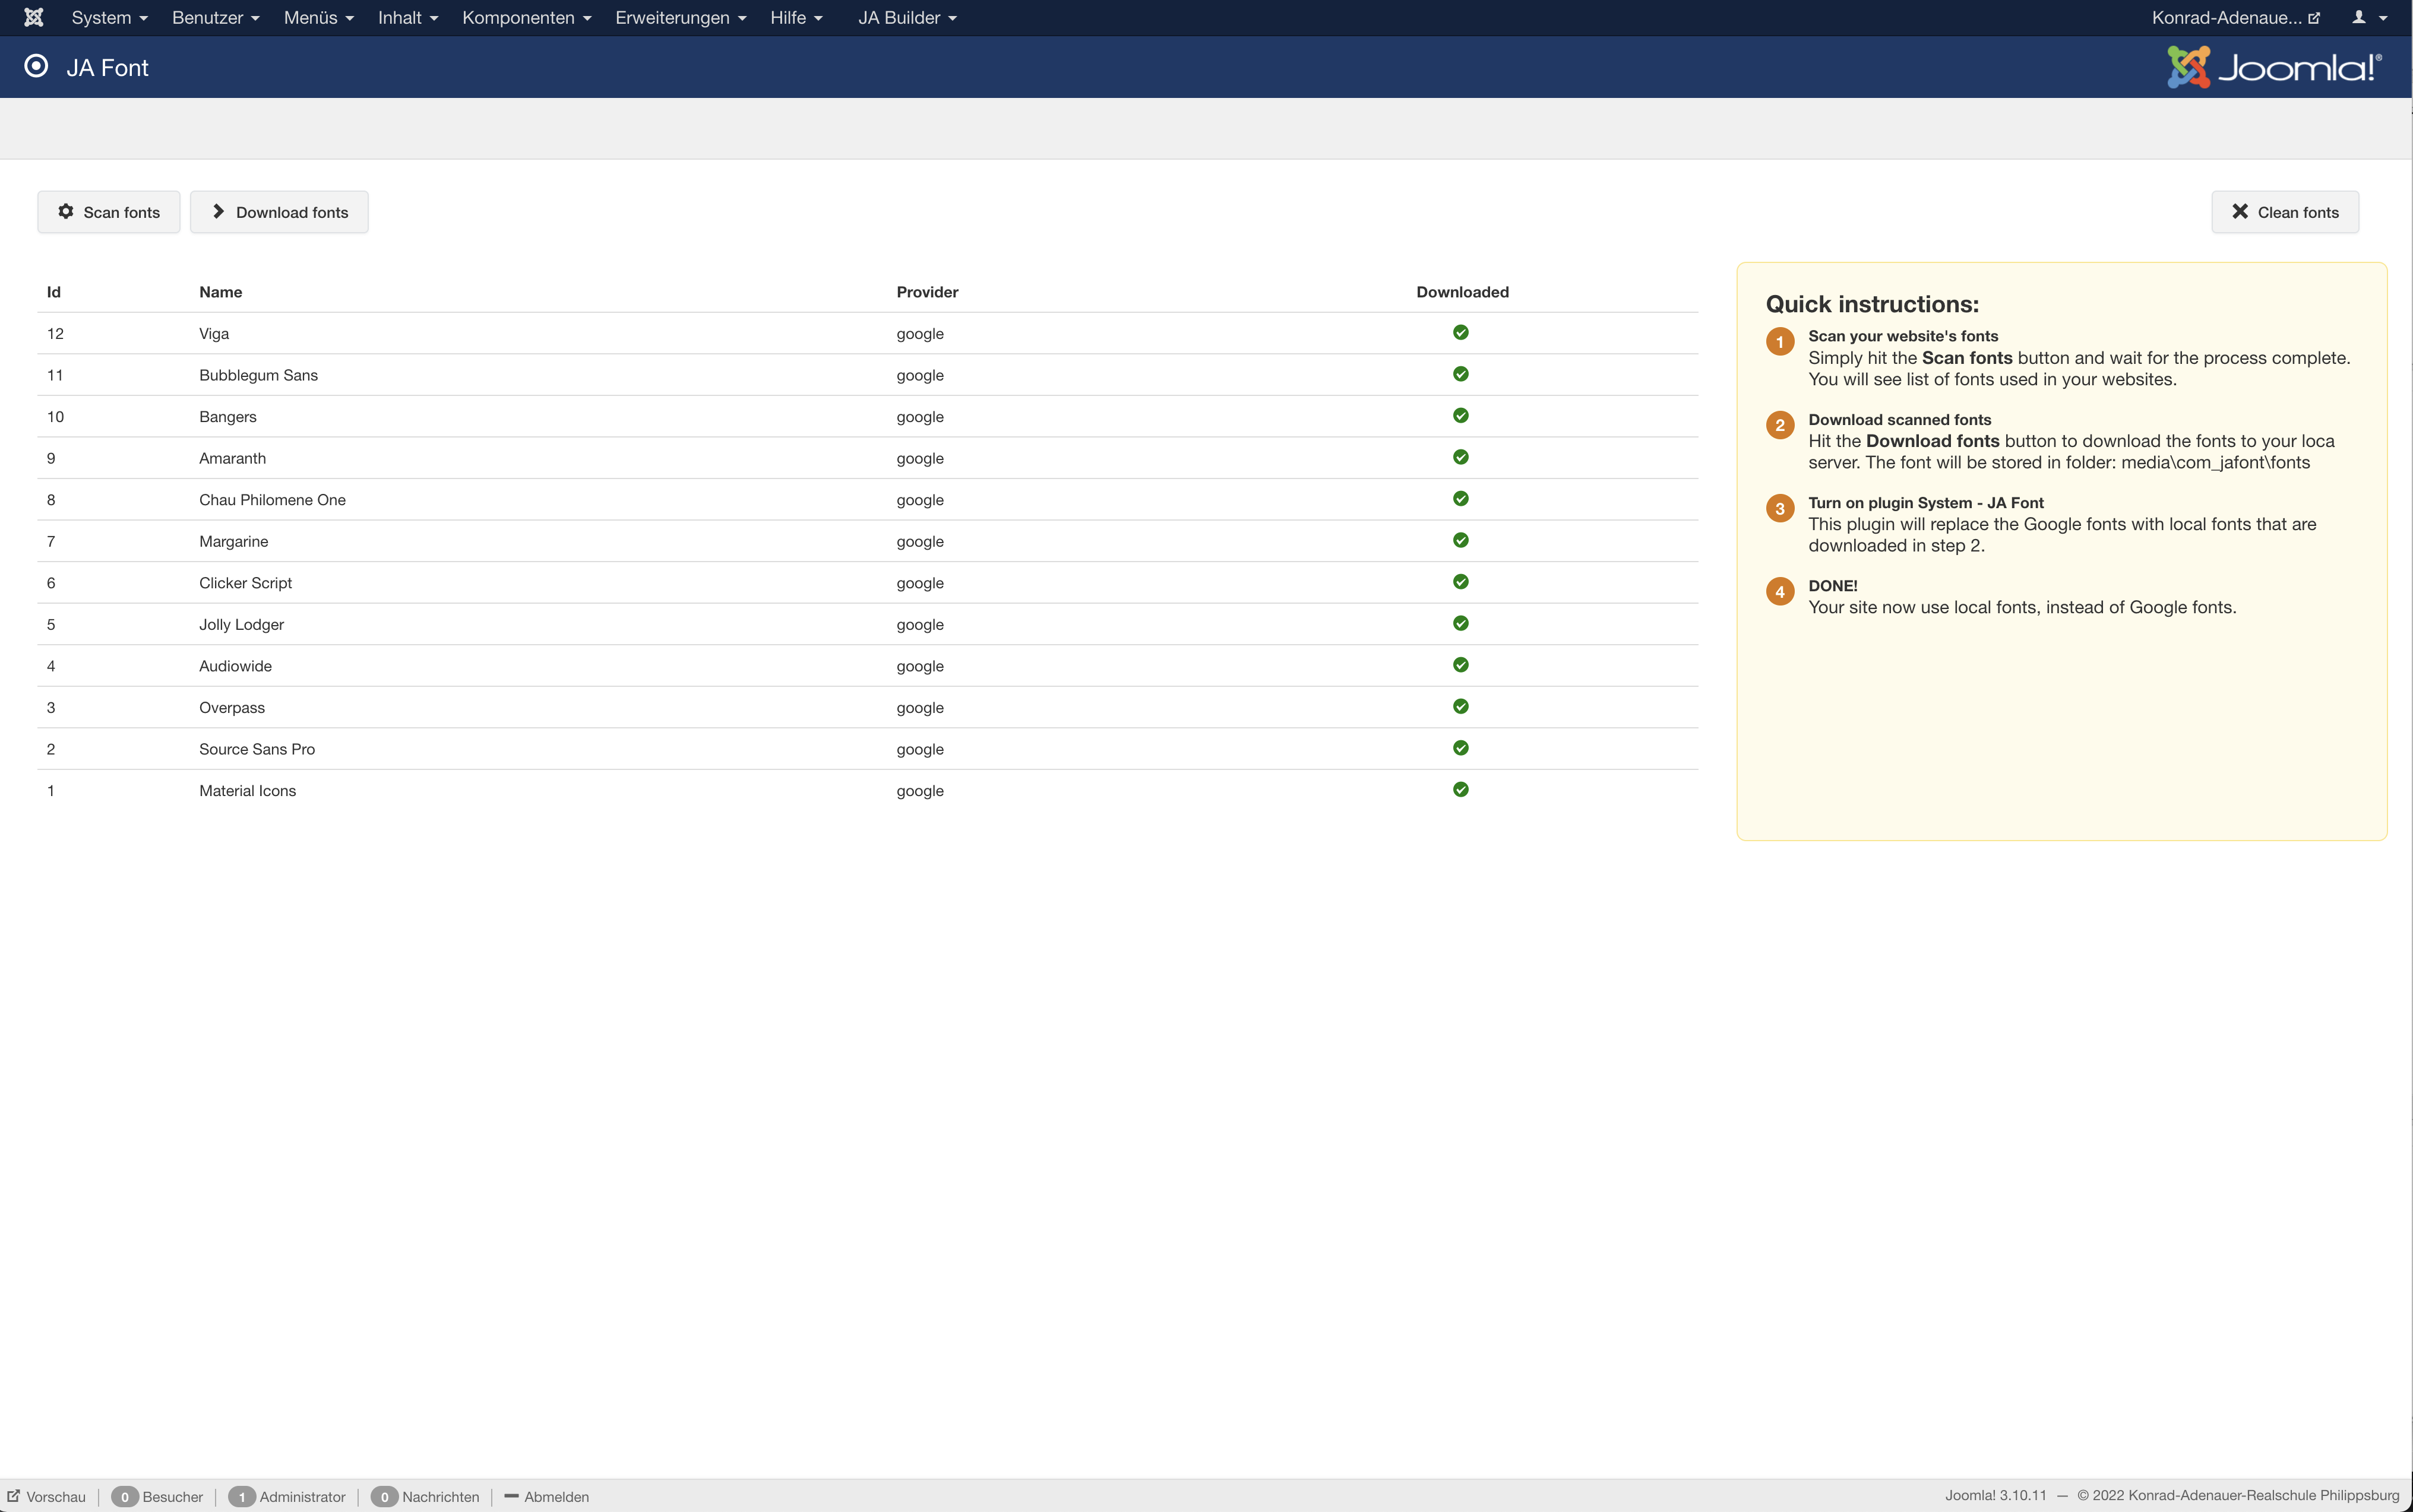Click step 1 orange number badge
Screen dimensions: 2413x1512
[1780, 342]
